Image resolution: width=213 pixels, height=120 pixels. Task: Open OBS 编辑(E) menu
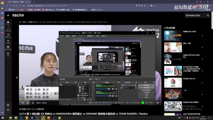click(68, 36)
